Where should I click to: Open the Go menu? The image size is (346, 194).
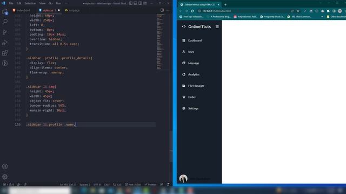[51, 3]
